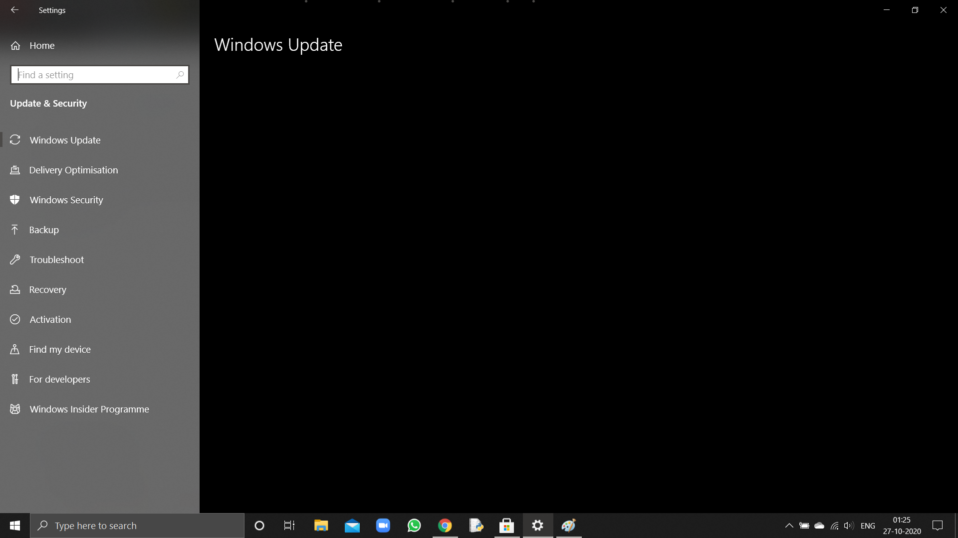The image size is (958, 538).
Task: Open Delivery Optimisation settings
Action: coord(73,170)
